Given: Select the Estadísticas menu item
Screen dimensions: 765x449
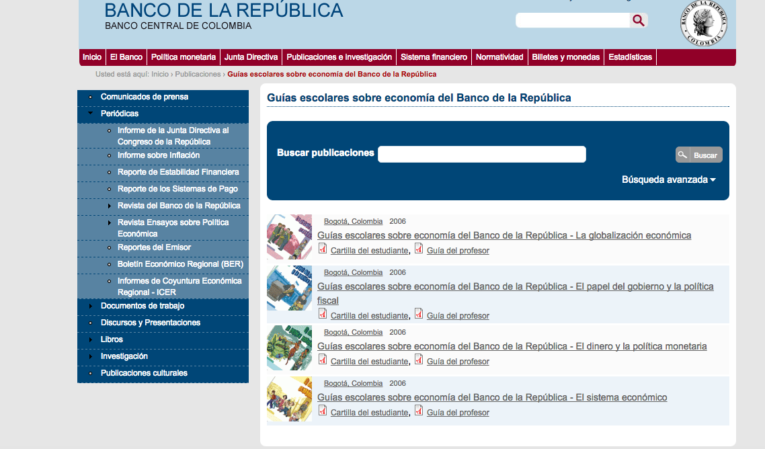Looking at the screenshot, I should pyautogui.click(x=630, y=57).
